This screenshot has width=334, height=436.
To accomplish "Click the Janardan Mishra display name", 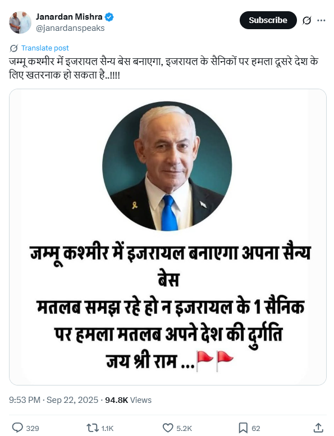I will [x=69, y=17].
